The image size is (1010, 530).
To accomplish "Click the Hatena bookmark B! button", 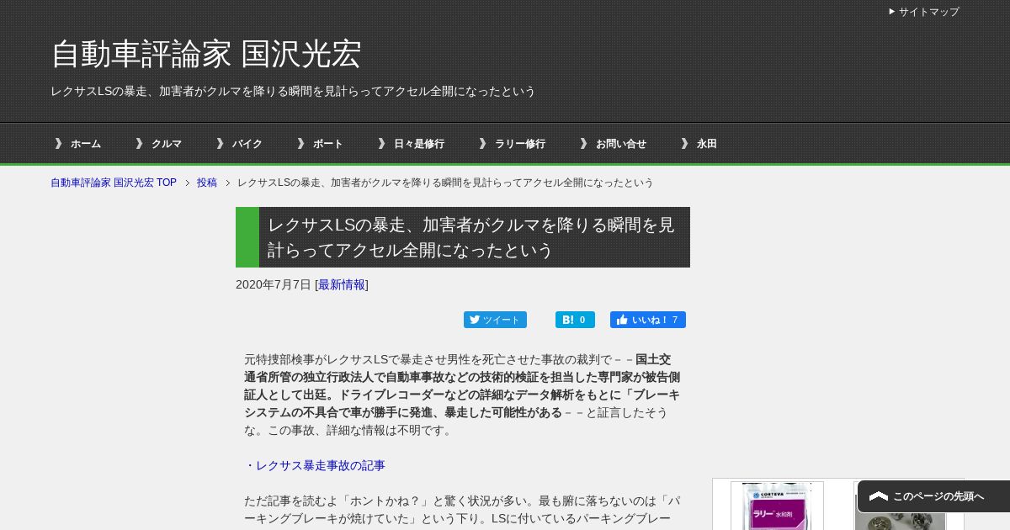I will 575,320.
